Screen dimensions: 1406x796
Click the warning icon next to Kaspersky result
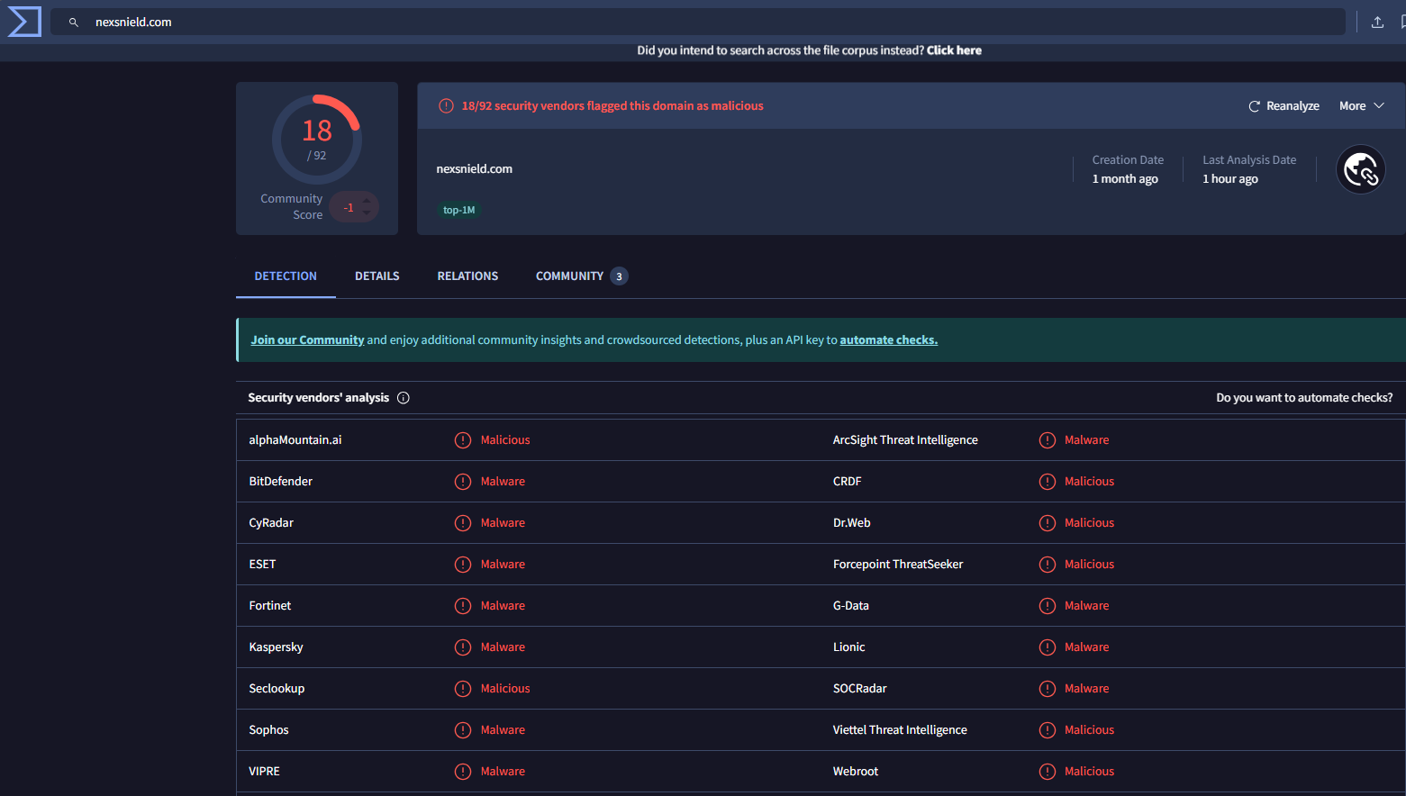(463, 647)
